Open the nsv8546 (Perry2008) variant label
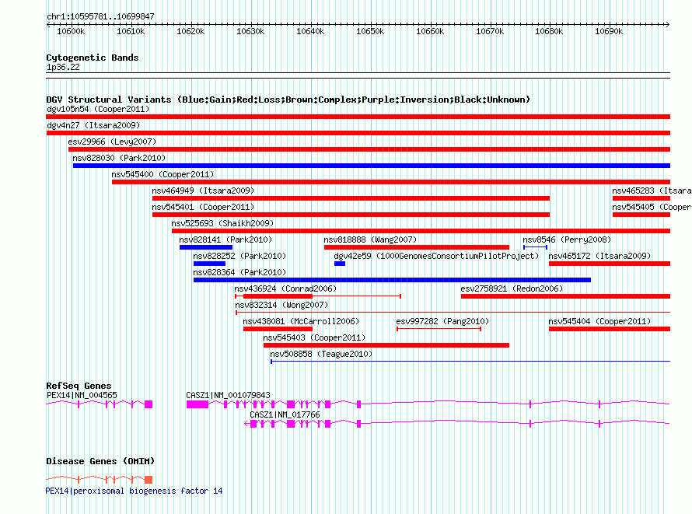The width and height of the screenshot is (692, 514). tap(567, 240)
